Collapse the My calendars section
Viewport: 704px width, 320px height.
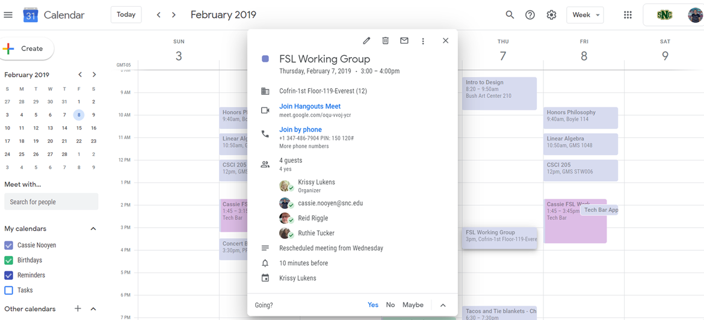(x=93, y=229)
